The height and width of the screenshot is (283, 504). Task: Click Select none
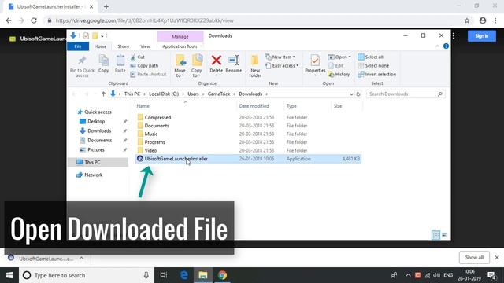[373, 66]
